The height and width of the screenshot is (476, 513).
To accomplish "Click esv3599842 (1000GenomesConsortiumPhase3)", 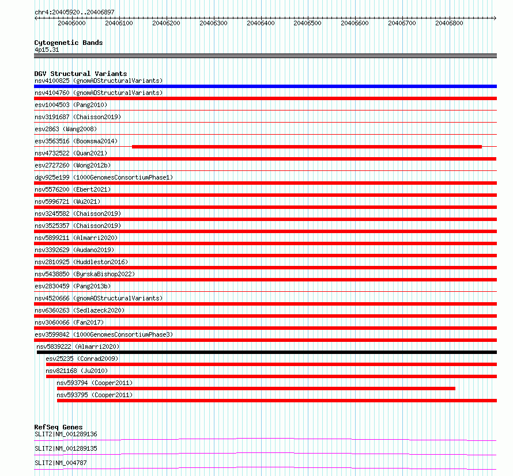I will 104,334.
